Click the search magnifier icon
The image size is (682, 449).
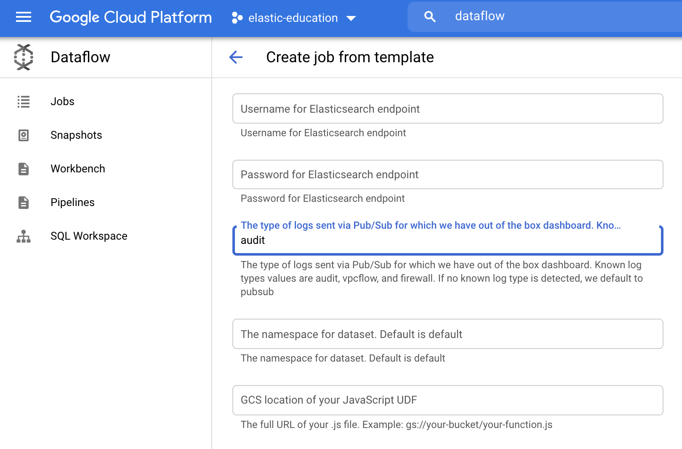(x=429, y=16)
